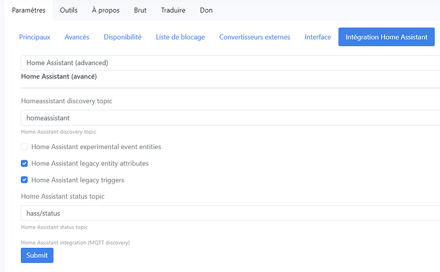
Task: Select Intégration Home Assistant tab
Action: pyautogui.click(x=386, y=37)
